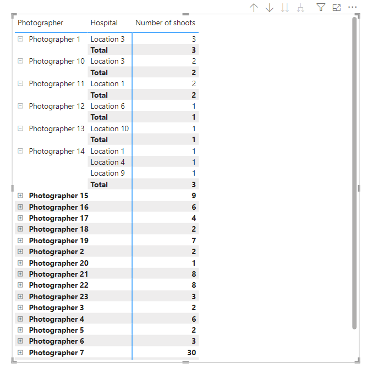Select the Photographer 23 label
The height and width of the screenshot is (375, 373).
(59, 296)
